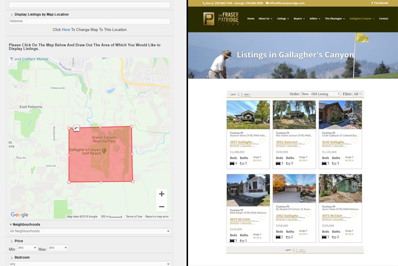Image resolution: width=398 pixels, height=266 pixels.
Task: Click the top-right corner handle of red area
Action: coord(131,126)
